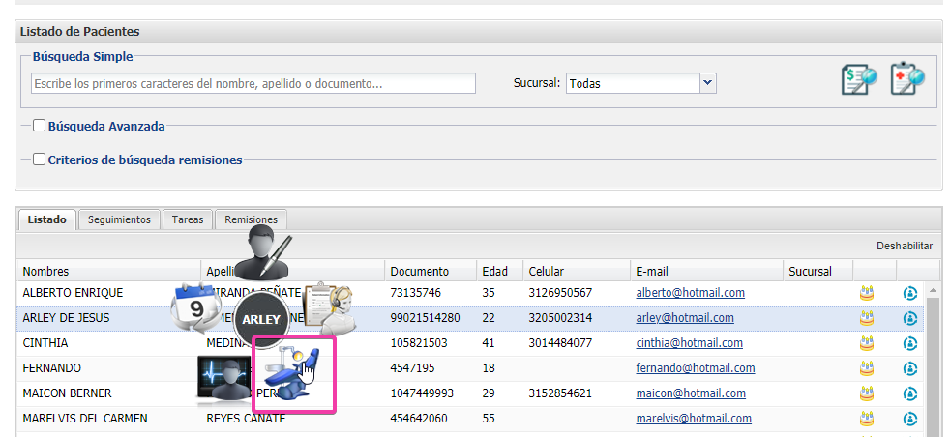Select the person-with-pen icon in radial menu
The image size is (951, 437).
(262, 251)
